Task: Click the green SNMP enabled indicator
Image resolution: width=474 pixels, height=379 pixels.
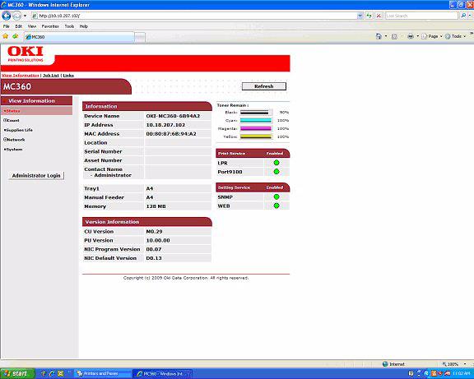Action: coord(276,196)
